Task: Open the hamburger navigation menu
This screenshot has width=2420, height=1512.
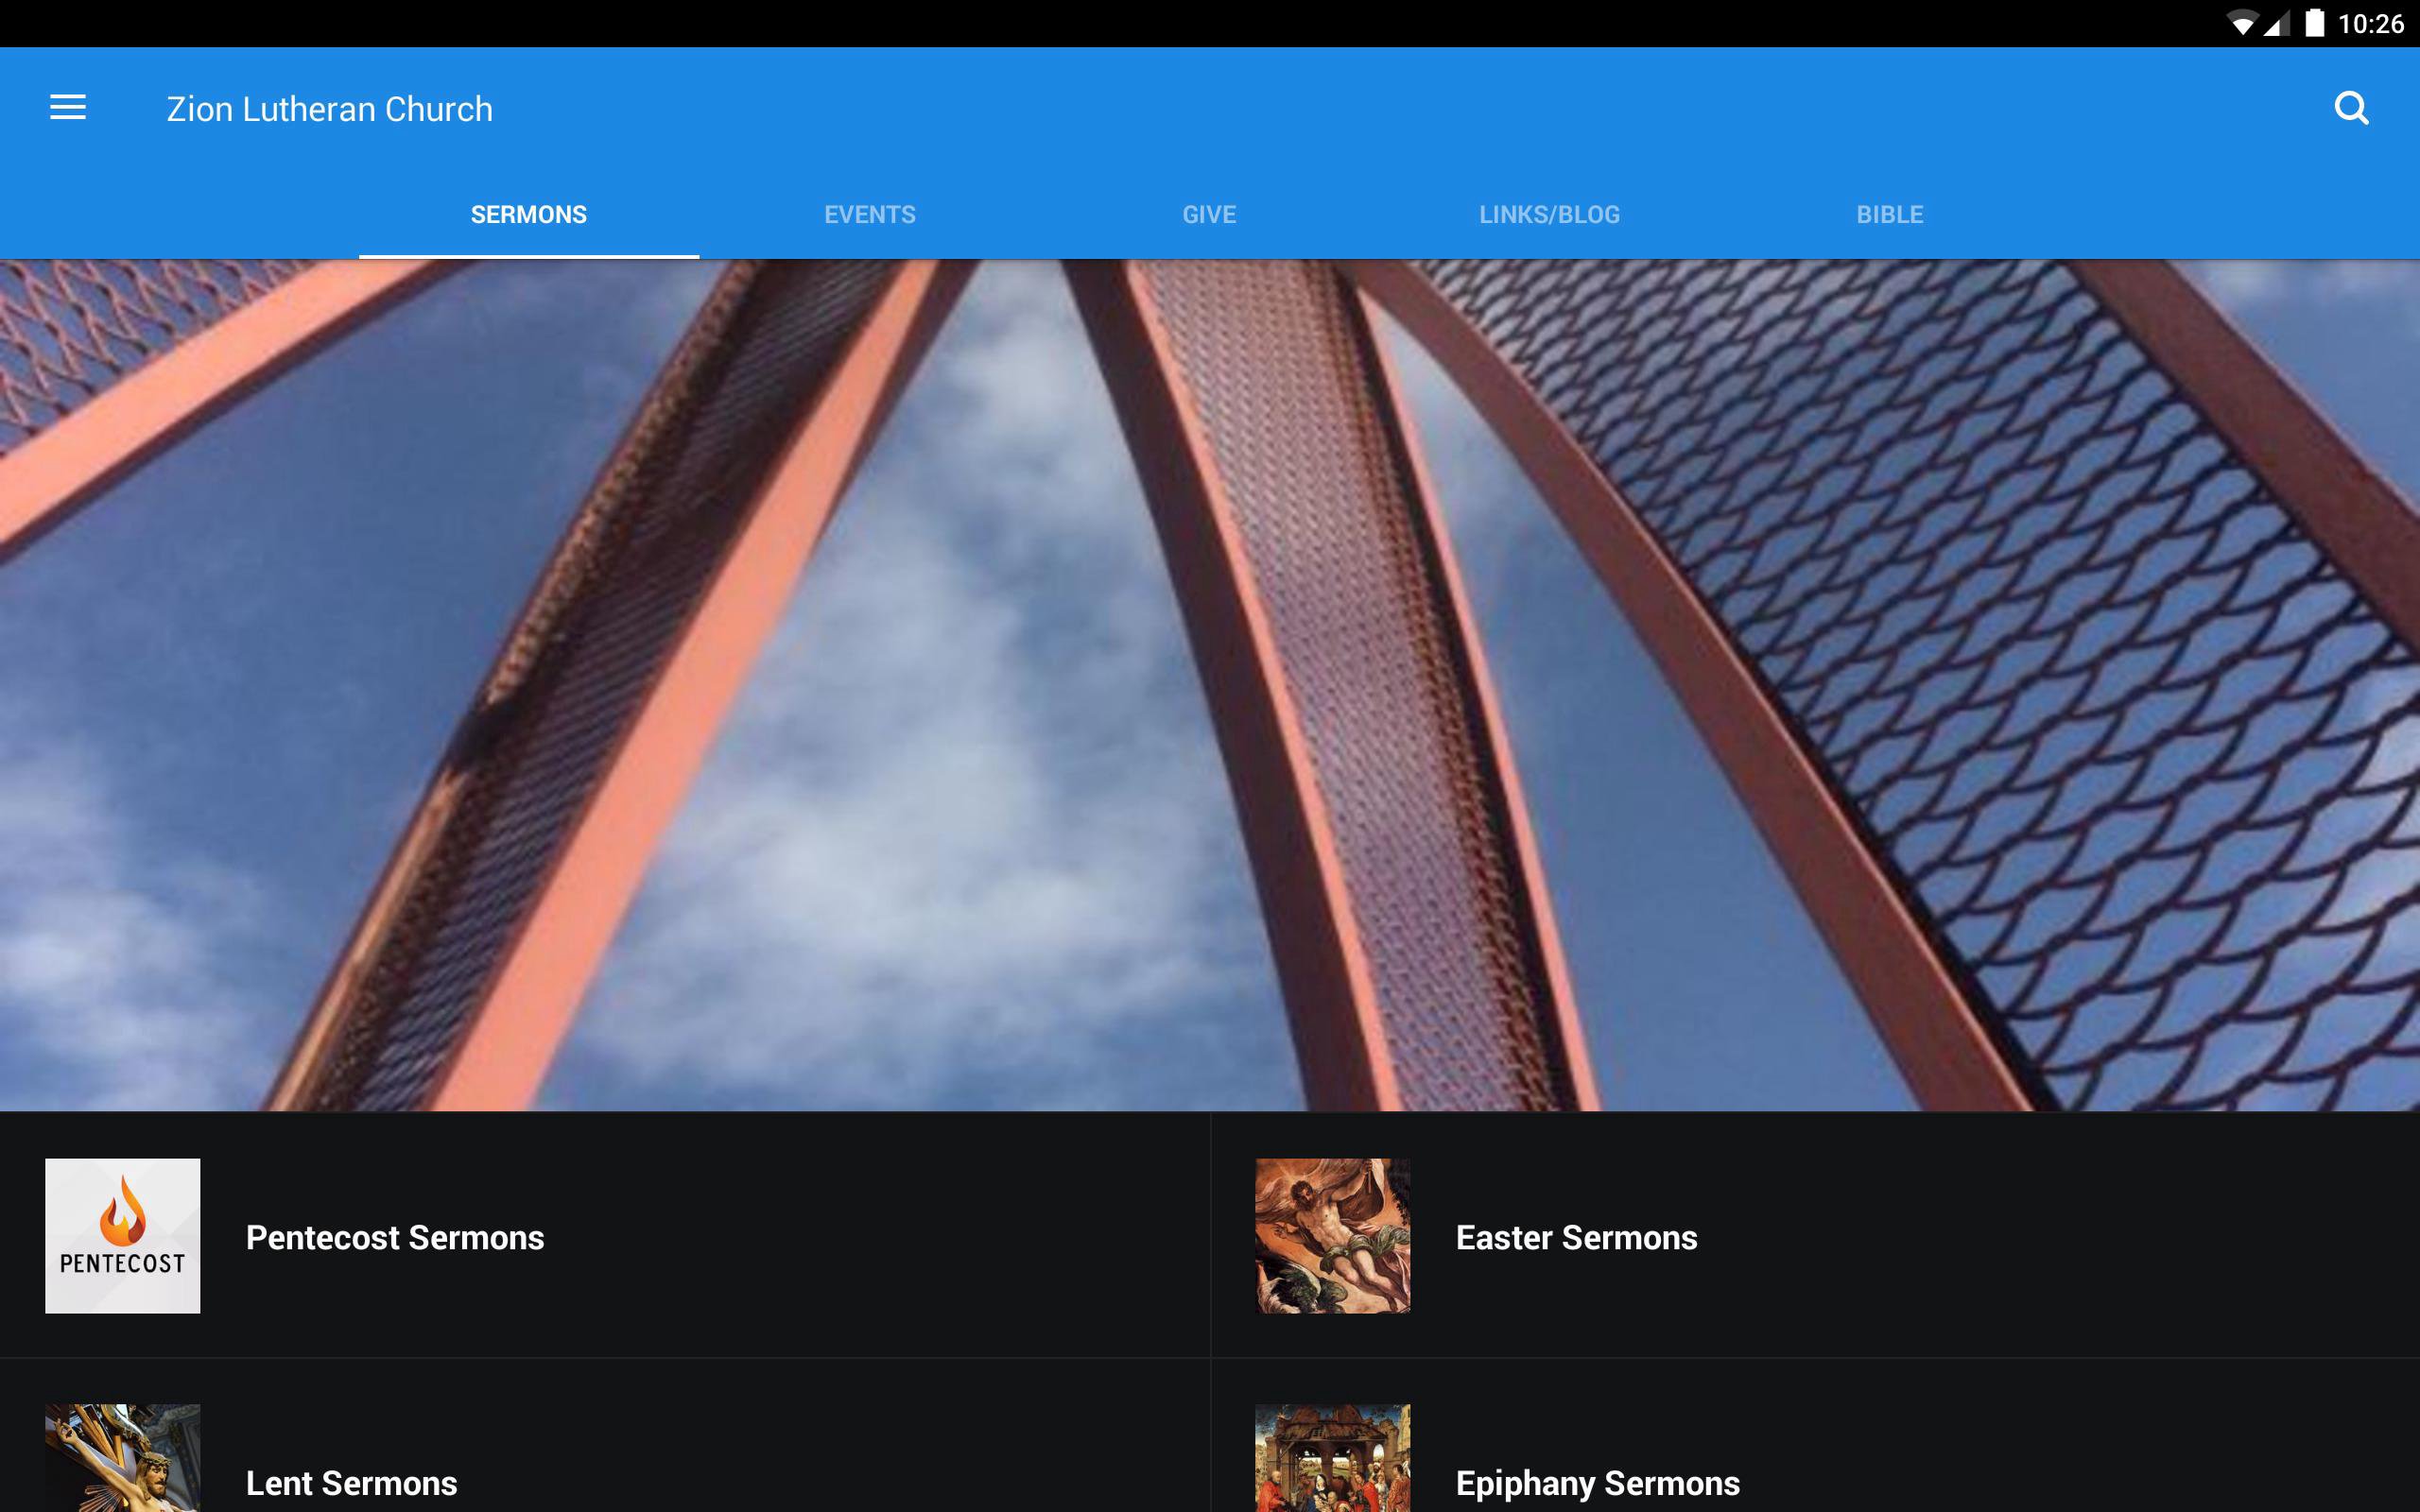Action: 68,108
